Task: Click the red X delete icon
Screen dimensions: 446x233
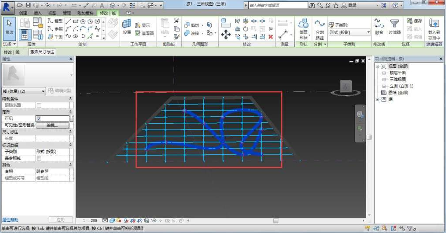Action: coord(271,37)
